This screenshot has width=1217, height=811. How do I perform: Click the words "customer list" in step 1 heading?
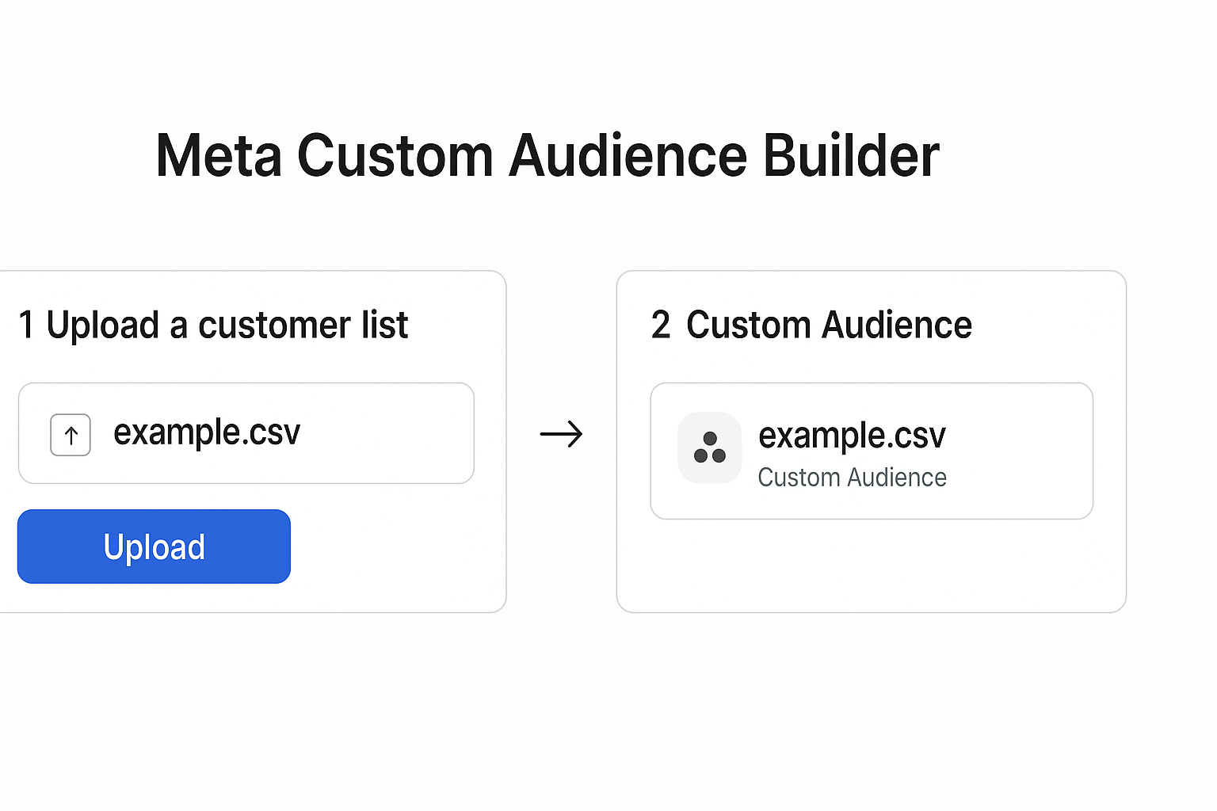303,325
